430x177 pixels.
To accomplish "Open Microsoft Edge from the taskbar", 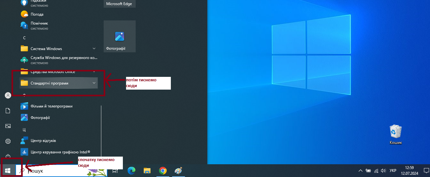I will tap(131, 171).
